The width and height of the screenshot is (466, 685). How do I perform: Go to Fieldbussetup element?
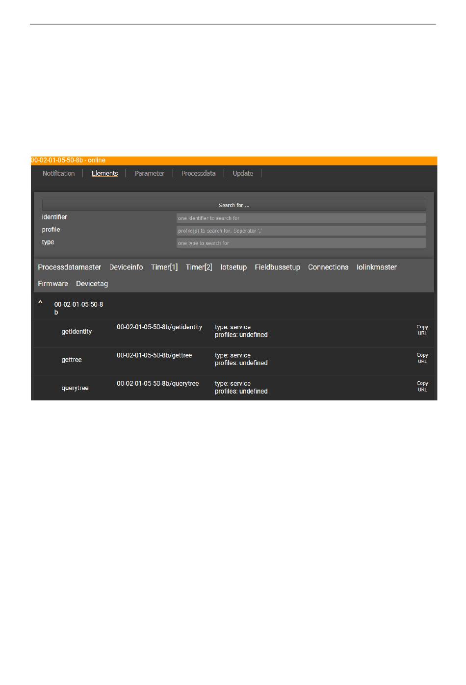click(277, 267)
